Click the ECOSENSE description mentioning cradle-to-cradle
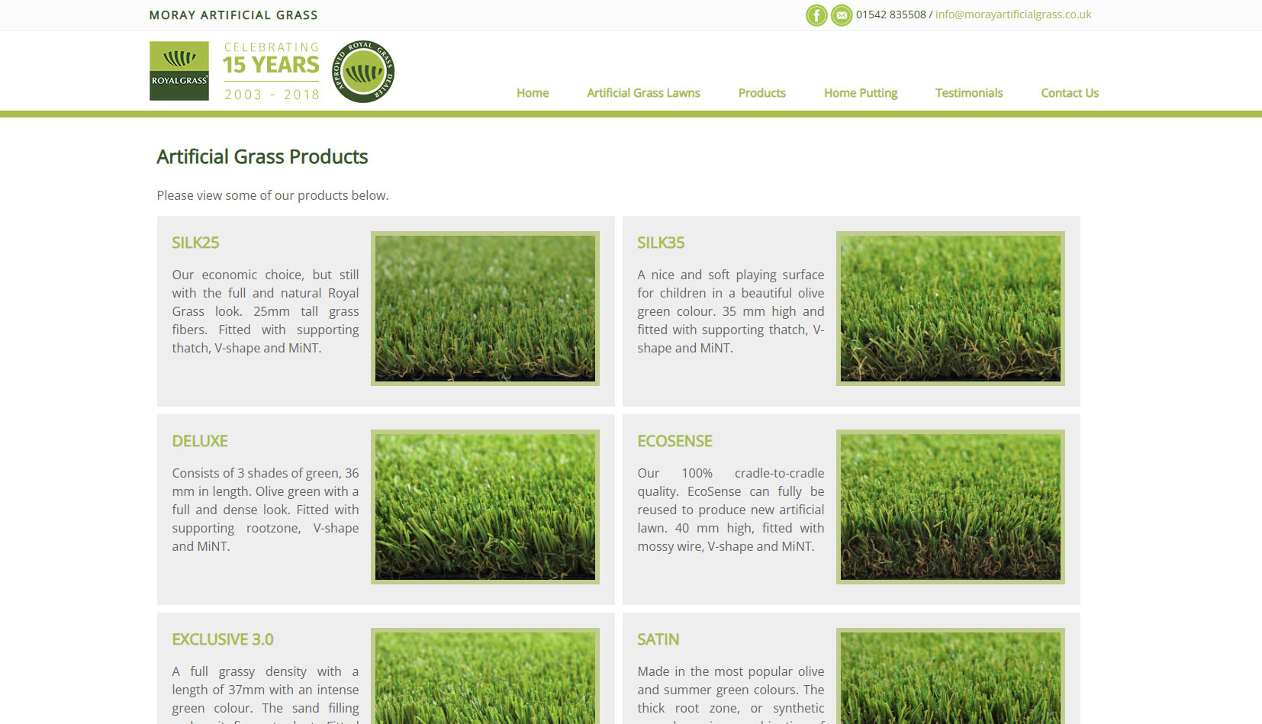1262x724 pixels. click(731, 510)
